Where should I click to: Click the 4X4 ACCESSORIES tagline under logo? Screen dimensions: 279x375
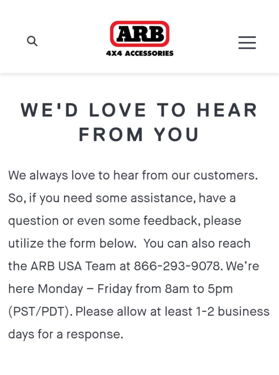pos(140,53)
